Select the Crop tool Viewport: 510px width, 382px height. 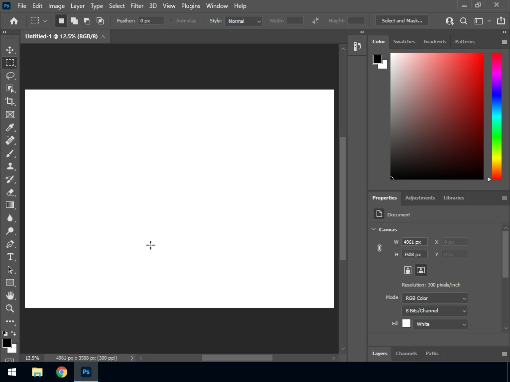[x=10, y=101]
